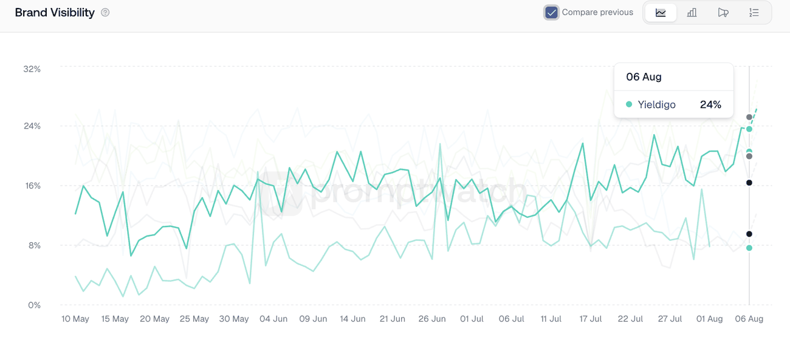Click the 17 Jul x-axis label
This screenshot has height=349, width=790.
point(591,319)
